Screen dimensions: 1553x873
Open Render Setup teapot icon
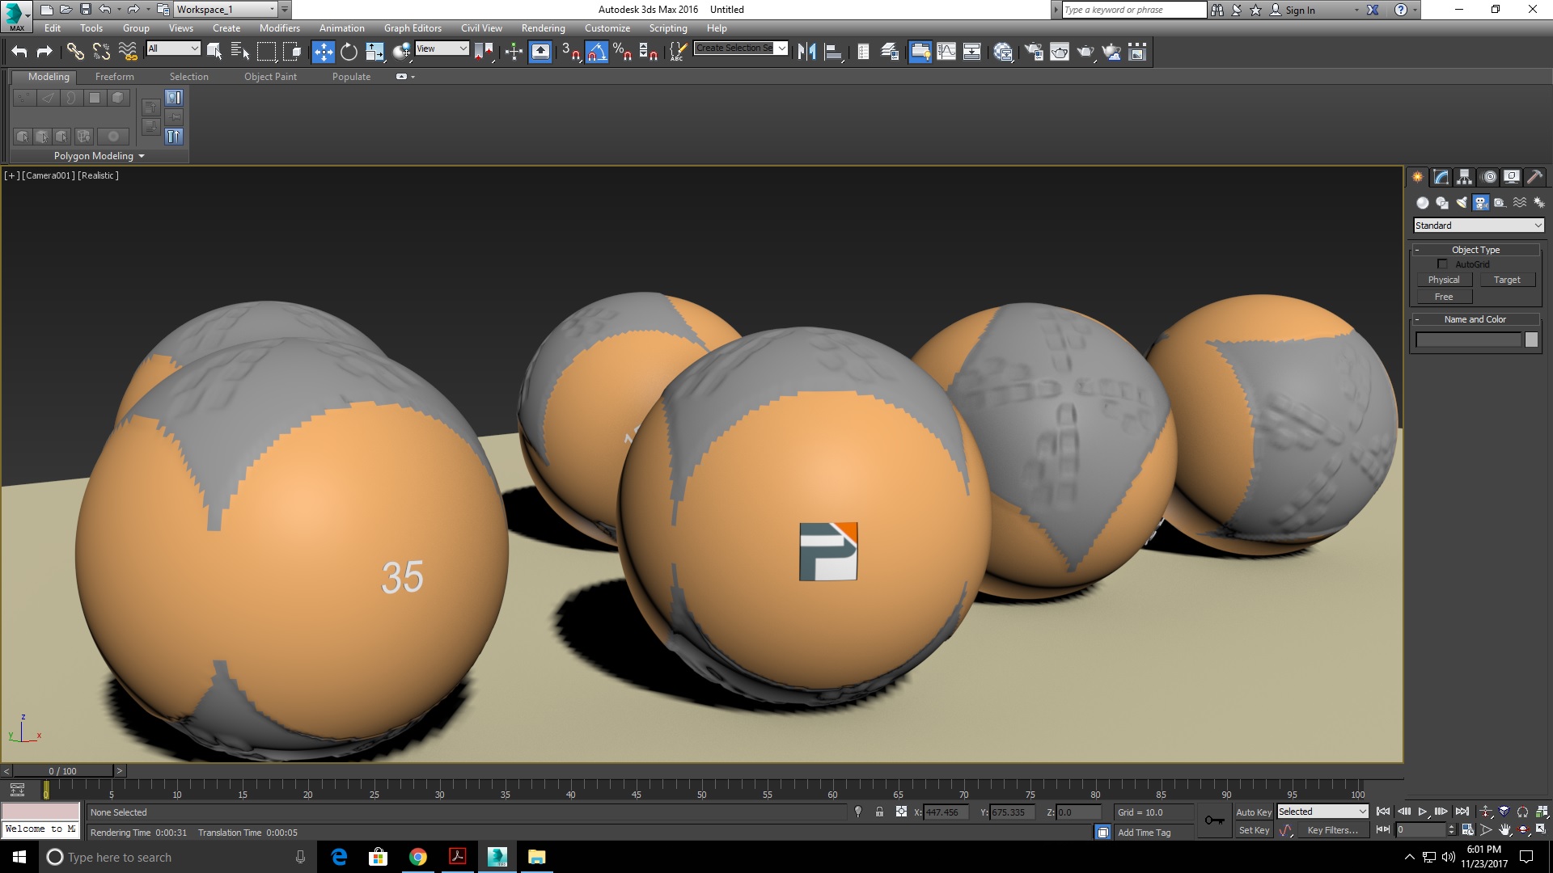(x=1034, y=53)
